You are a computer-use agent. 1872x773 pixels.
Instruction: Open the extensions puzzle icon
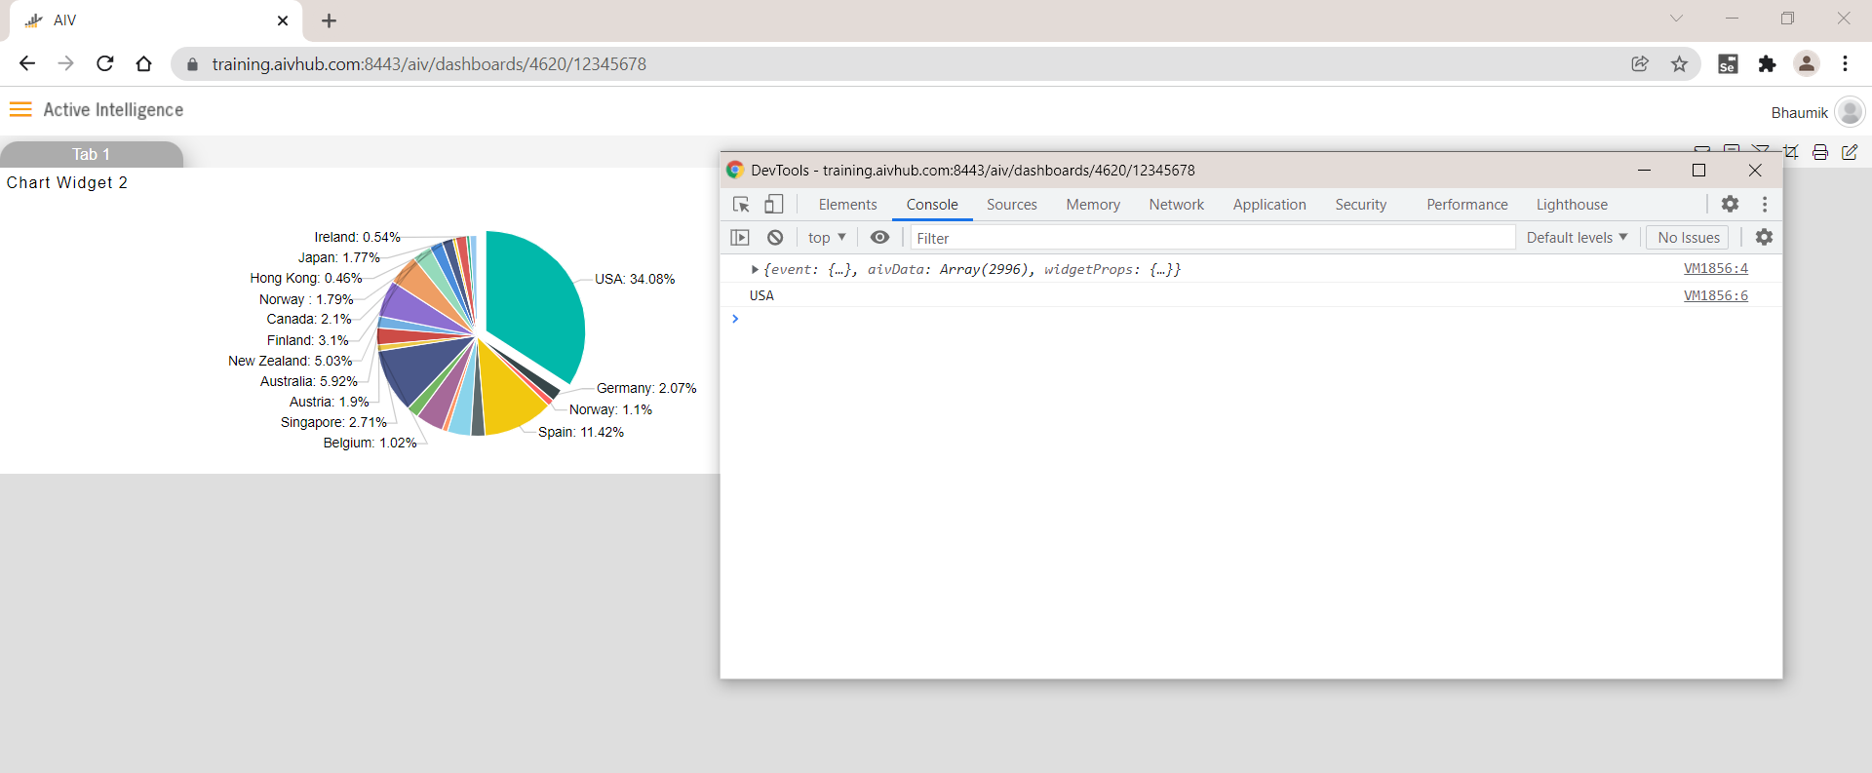(x=1767, y=63)
